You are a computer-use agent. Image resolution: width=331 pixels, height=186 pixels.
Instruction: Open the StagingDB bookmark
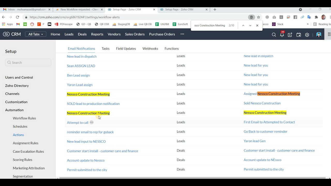coord(121,24)
